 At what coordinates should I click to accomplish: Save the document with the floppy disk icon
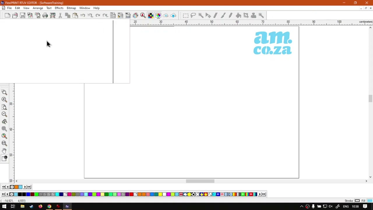(22, 15)
